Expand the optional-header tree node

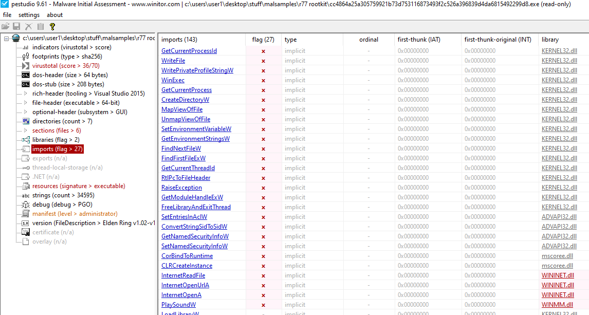25,112
